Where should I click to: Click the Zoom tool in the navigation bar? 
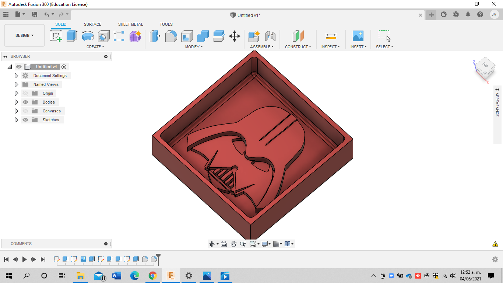click(243, 244)
